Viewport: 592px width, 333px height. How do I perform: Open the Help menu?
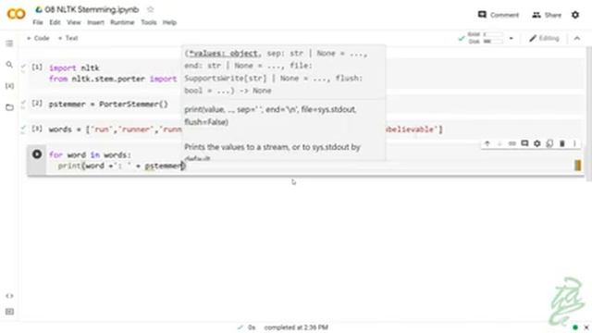coord(169,22)
